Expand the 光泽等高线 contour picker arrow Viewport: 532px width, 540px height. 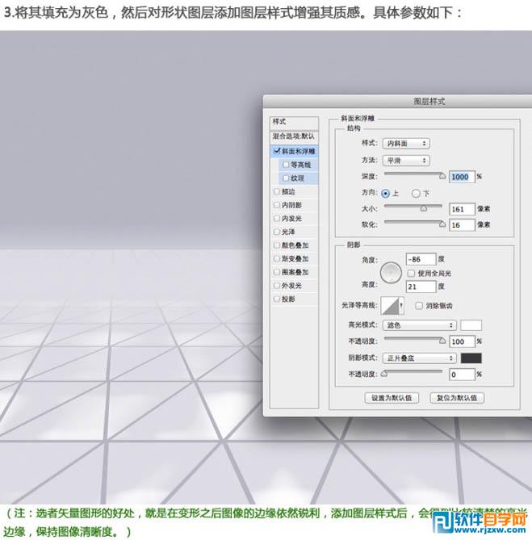pos(401,305)
